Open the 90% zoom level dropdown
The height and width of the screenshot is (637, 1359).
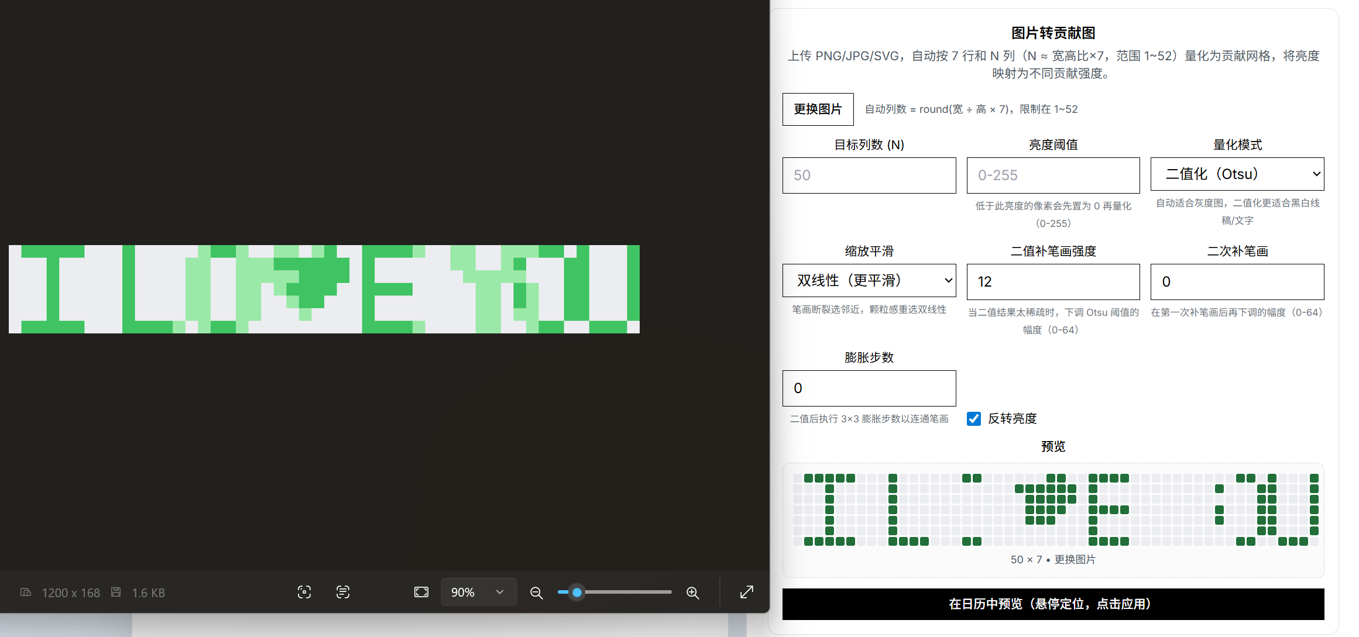coord(478,592)
